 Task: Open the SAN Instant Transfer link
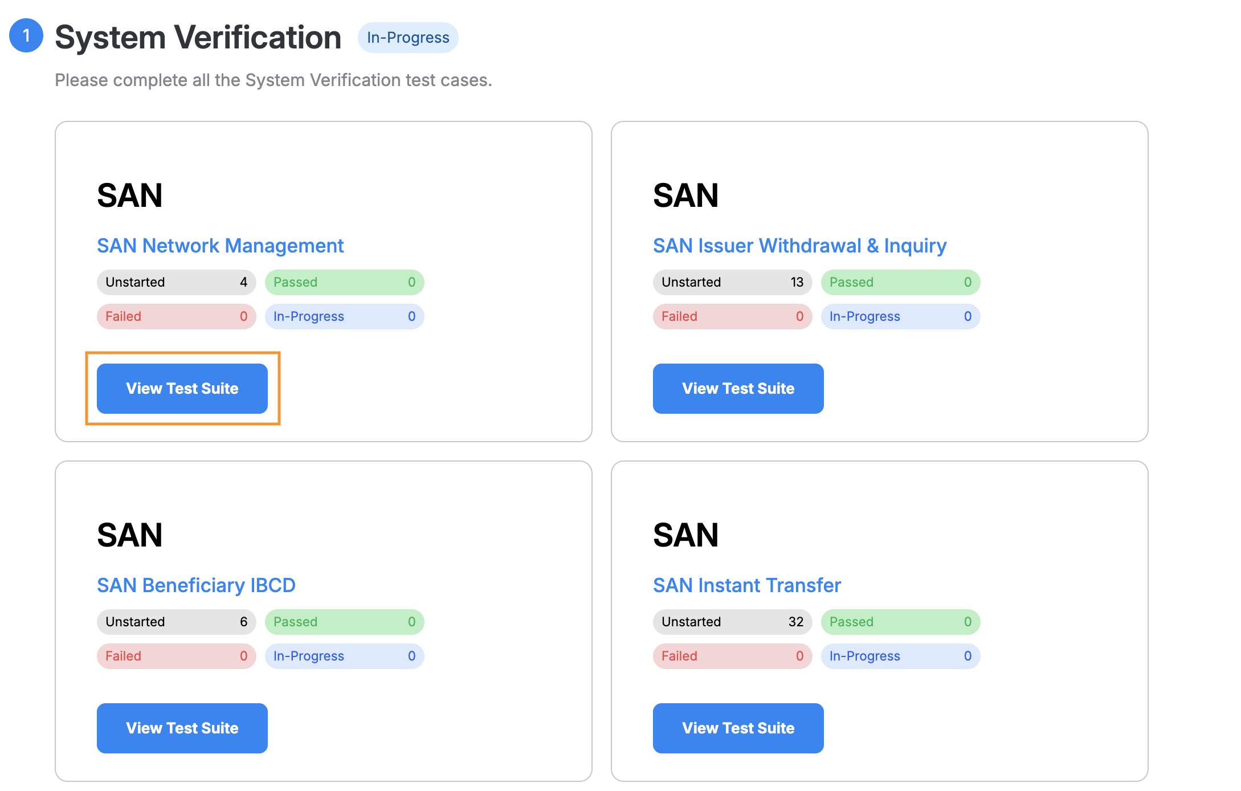746,585
